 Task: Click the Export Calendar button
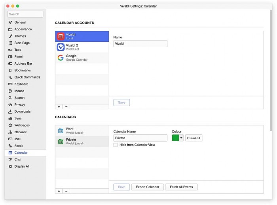coord(147,187)
